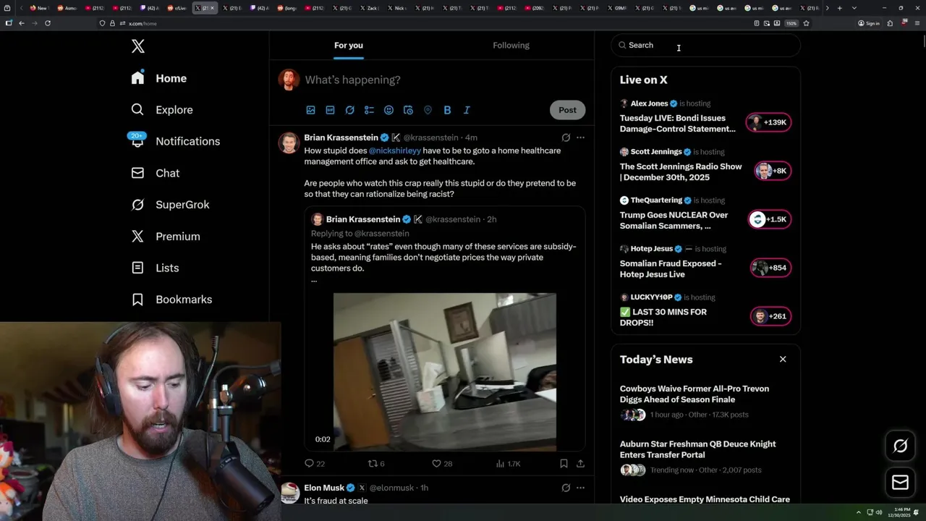
Task: Open Premium in sidebar
Action: tap(166, 237)
